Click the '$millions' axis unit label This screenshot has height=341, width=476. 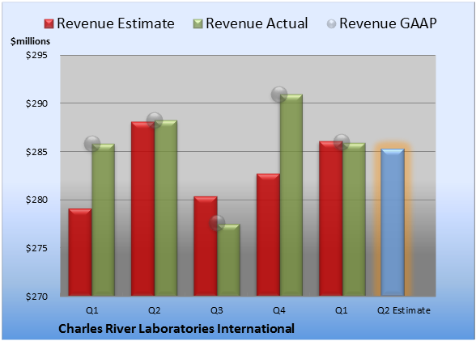[x=30, y=41]
